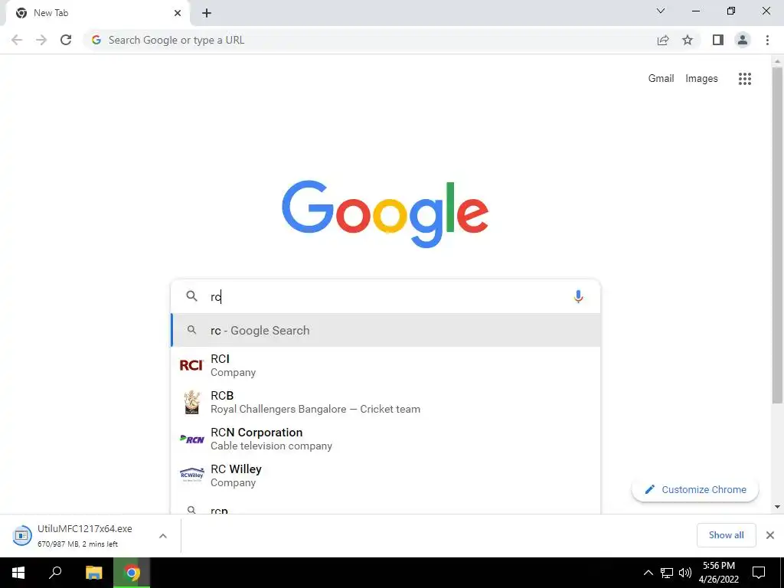Close the downloads bar
The image size is (784, 588).
[x=770, y=535]
